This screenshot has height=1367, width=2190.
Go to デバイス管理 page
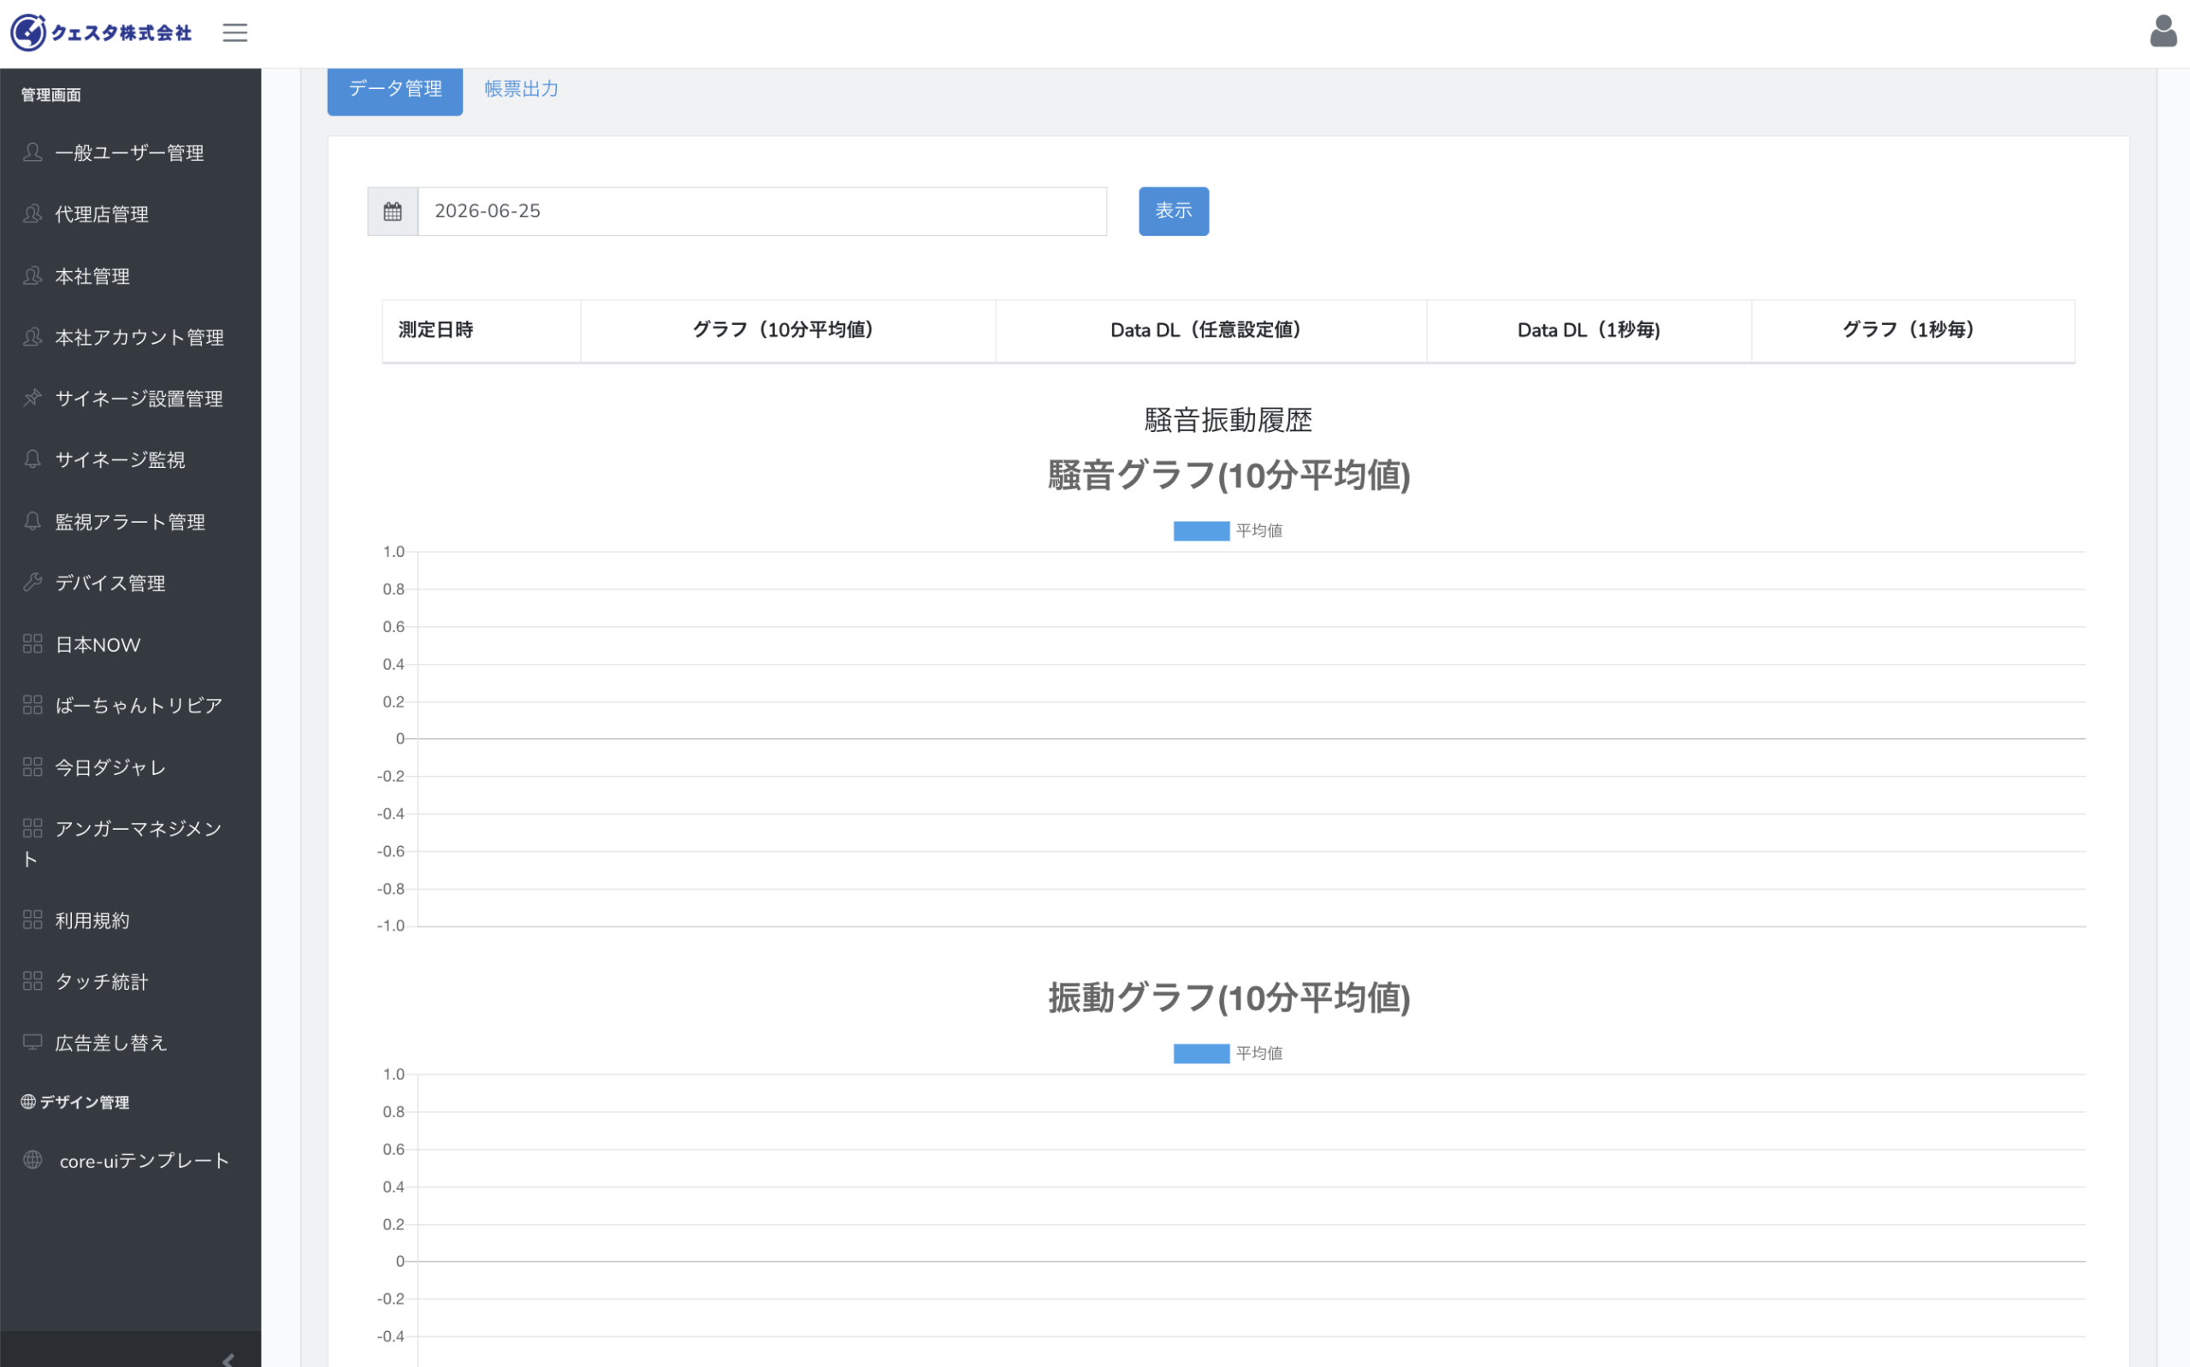pos(130,583)
